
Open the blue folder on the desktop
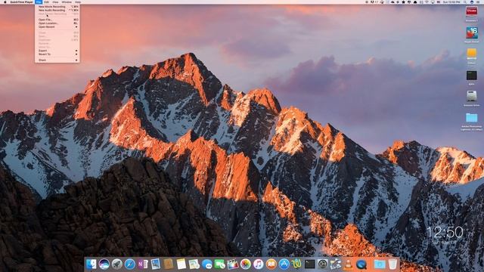[x=471, y=118]
